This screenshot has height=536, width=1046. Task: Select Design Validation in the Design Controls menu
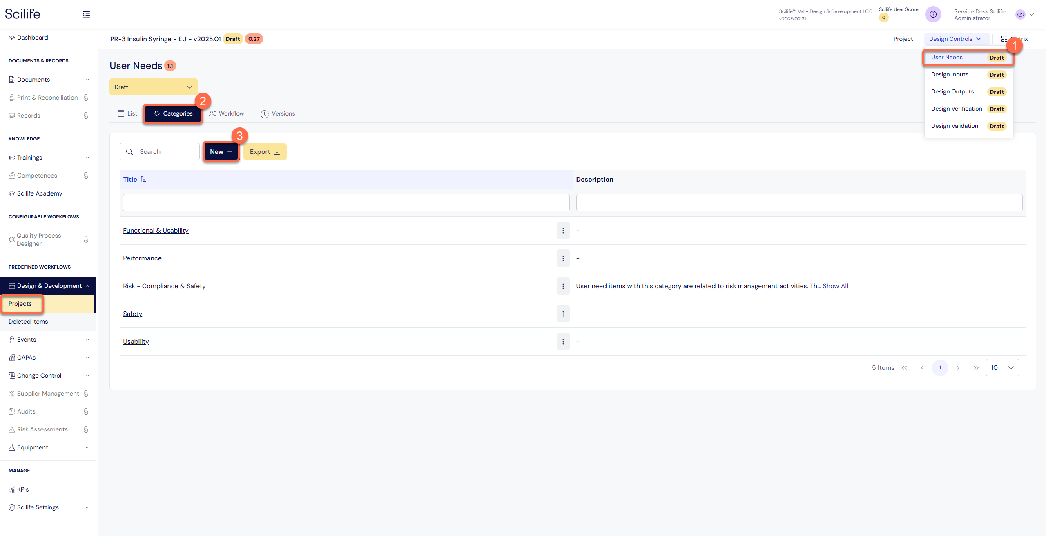click(968, 126)
